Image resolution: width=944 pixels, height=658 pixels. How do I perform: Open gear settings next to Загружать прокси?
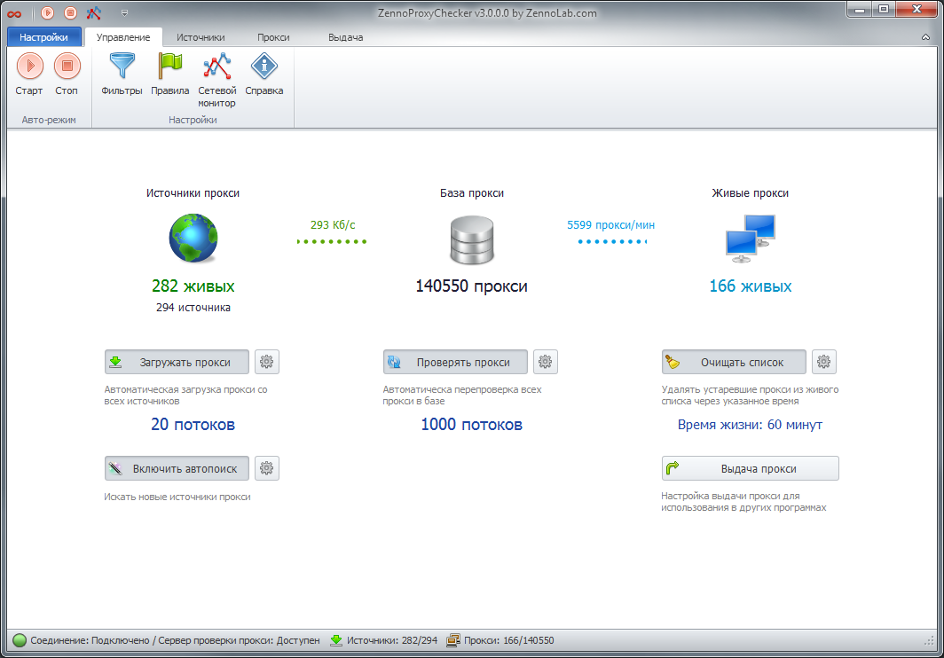tap(267, 362)
